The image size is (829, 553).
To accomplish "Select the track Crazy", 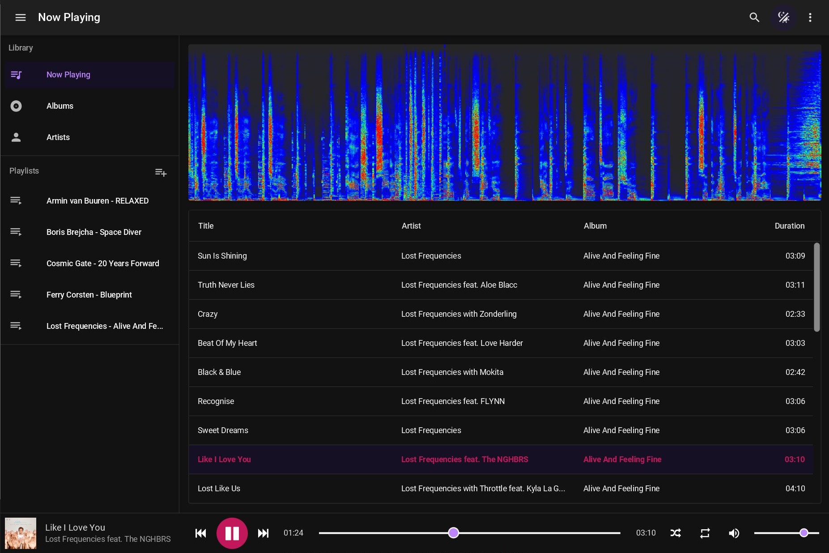I will 501,314.
